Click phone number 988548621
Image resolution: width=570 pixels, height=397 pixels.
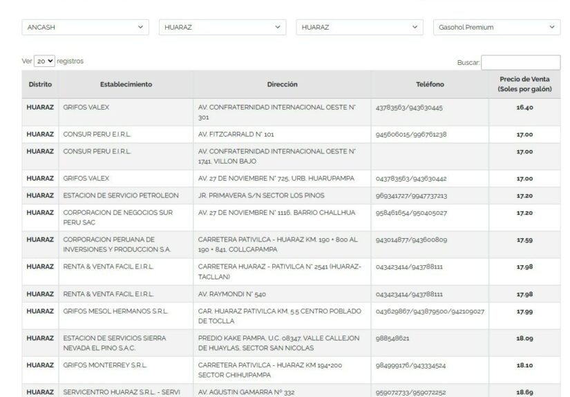click(392, 338)
